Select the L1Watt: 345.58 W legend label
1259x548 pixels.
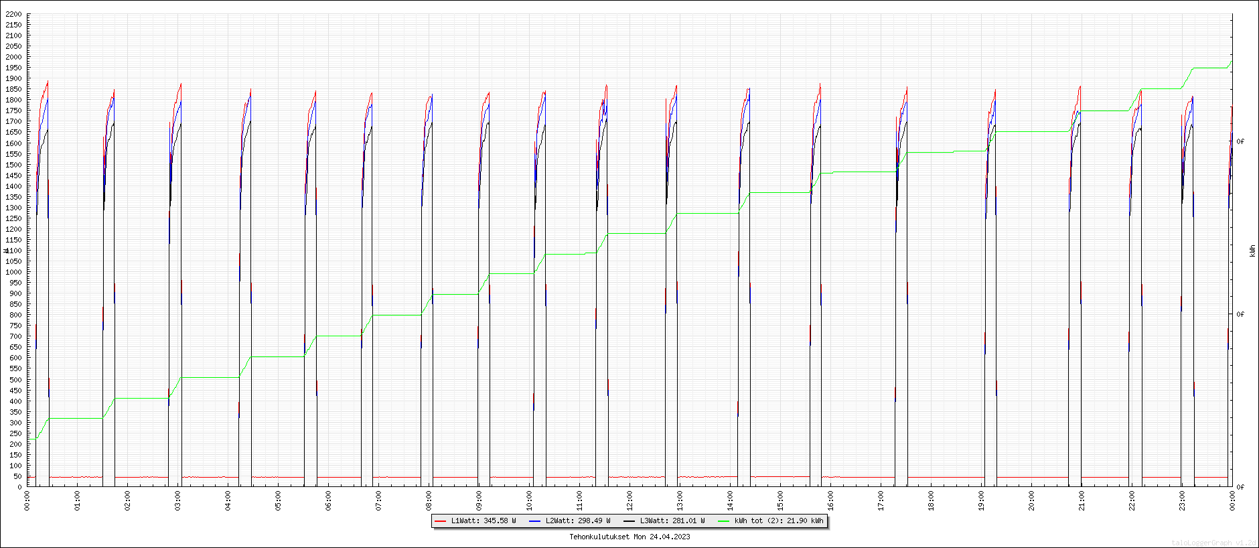[484, 521]
